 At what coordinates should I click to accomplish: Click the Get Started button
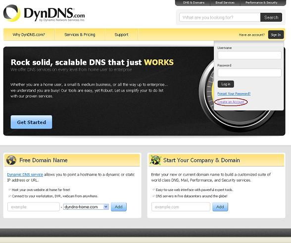pos(31,122)
